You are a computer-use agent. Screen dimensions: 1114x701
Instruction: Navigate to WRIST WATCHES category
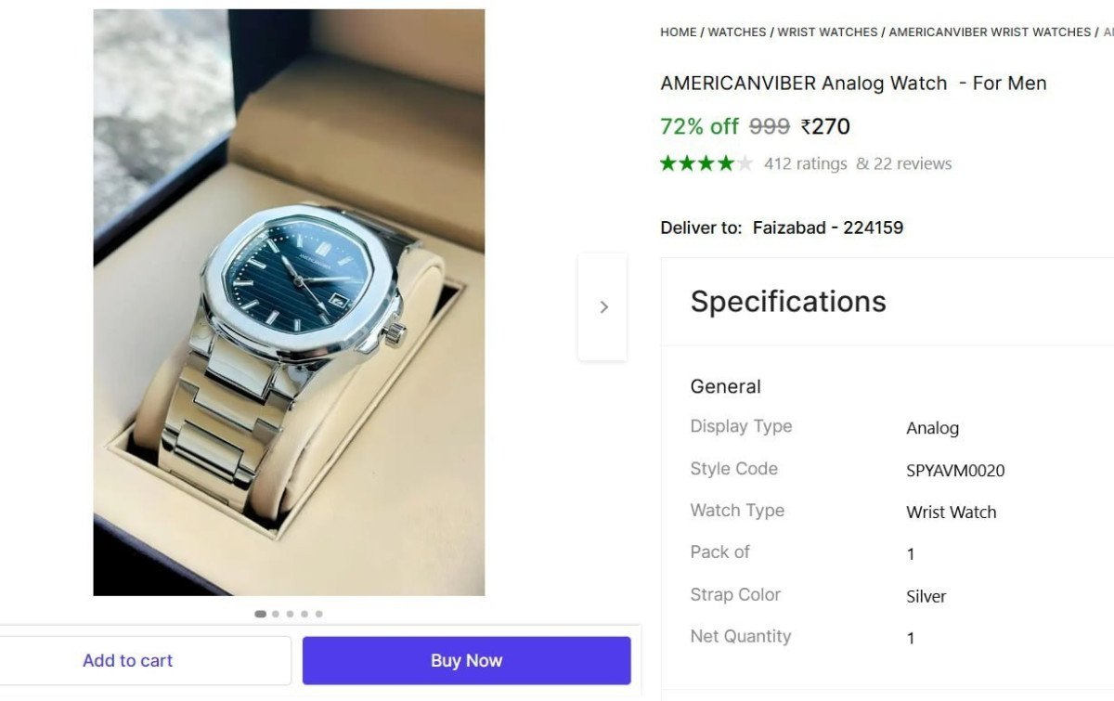point(827,32)
